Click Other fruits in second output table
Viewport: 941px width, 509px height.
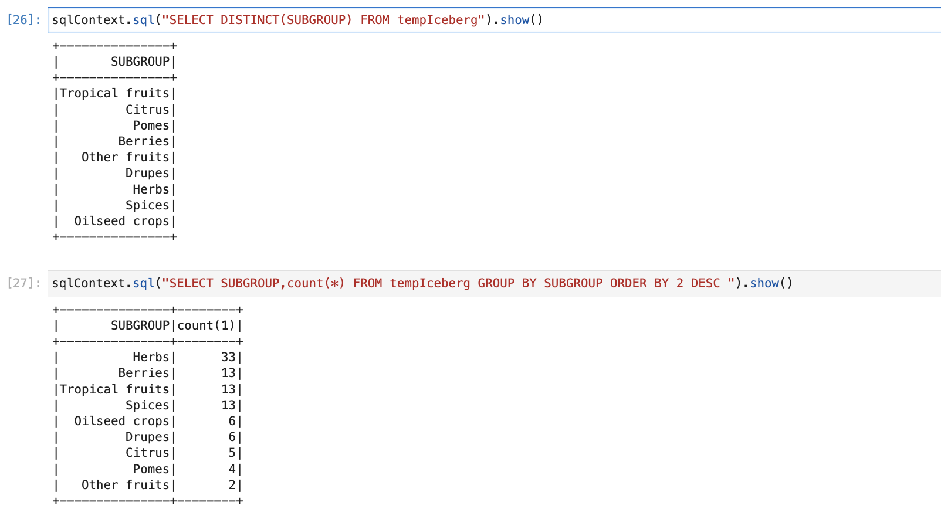coord(125,485)
